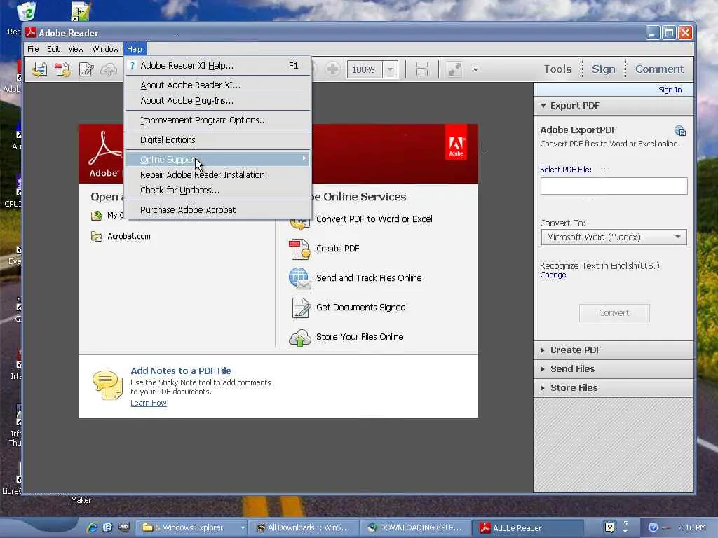Open the zoom percentage dropdown arrow
Image resolution: width=718 pixels, height=538 pixels.
(390, 69)
